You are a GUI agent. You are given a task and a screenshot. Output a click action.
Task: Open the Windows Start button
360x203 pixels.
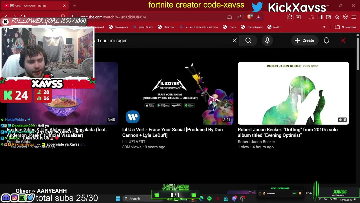(118, 198)
